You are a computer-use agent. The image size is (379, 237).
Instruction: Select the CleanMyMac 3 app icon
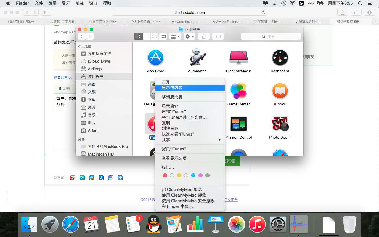238,57
